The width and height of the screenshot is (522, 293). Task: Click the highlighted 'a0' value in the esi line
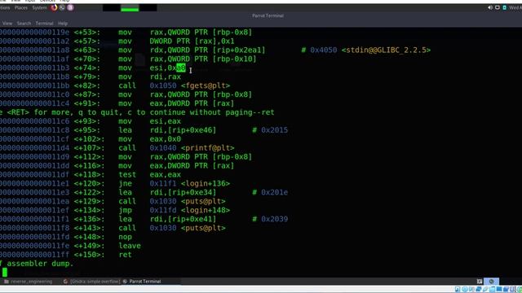(x=181, y=68)
